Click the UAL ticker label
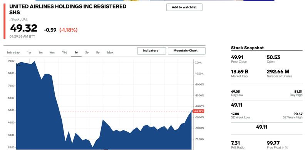308x150 pixels. [x=25, y=20]
